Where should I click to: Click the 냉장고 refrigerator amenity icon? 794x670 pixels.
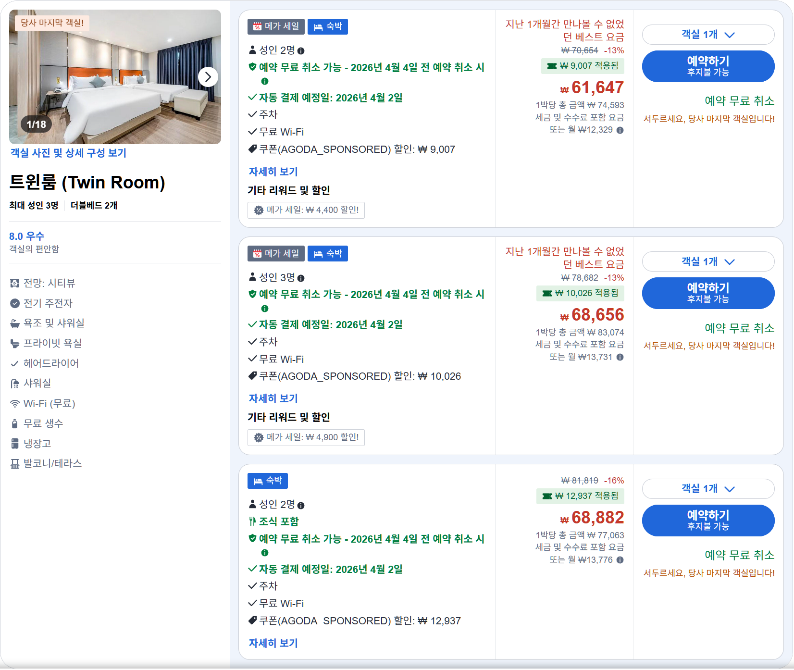point(15,443)
